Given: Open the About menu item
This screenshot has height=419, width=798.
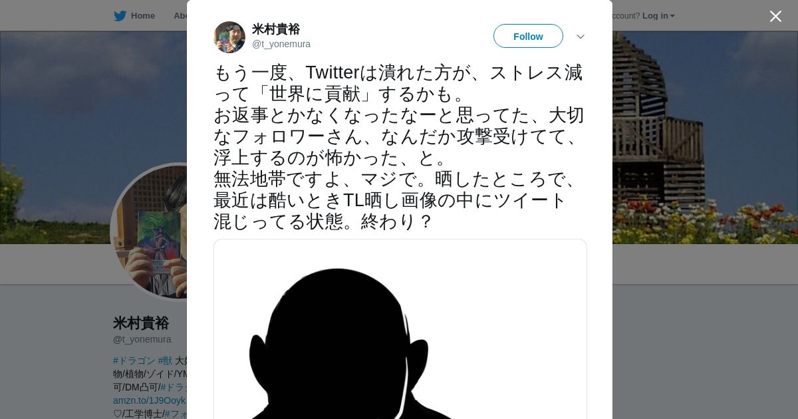Looking at the screenshot, I should 180,16.
